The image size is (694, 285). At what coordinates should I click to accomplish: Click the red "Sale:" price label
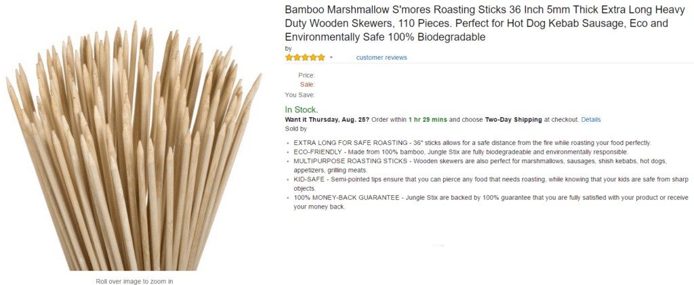coord(307,85)
